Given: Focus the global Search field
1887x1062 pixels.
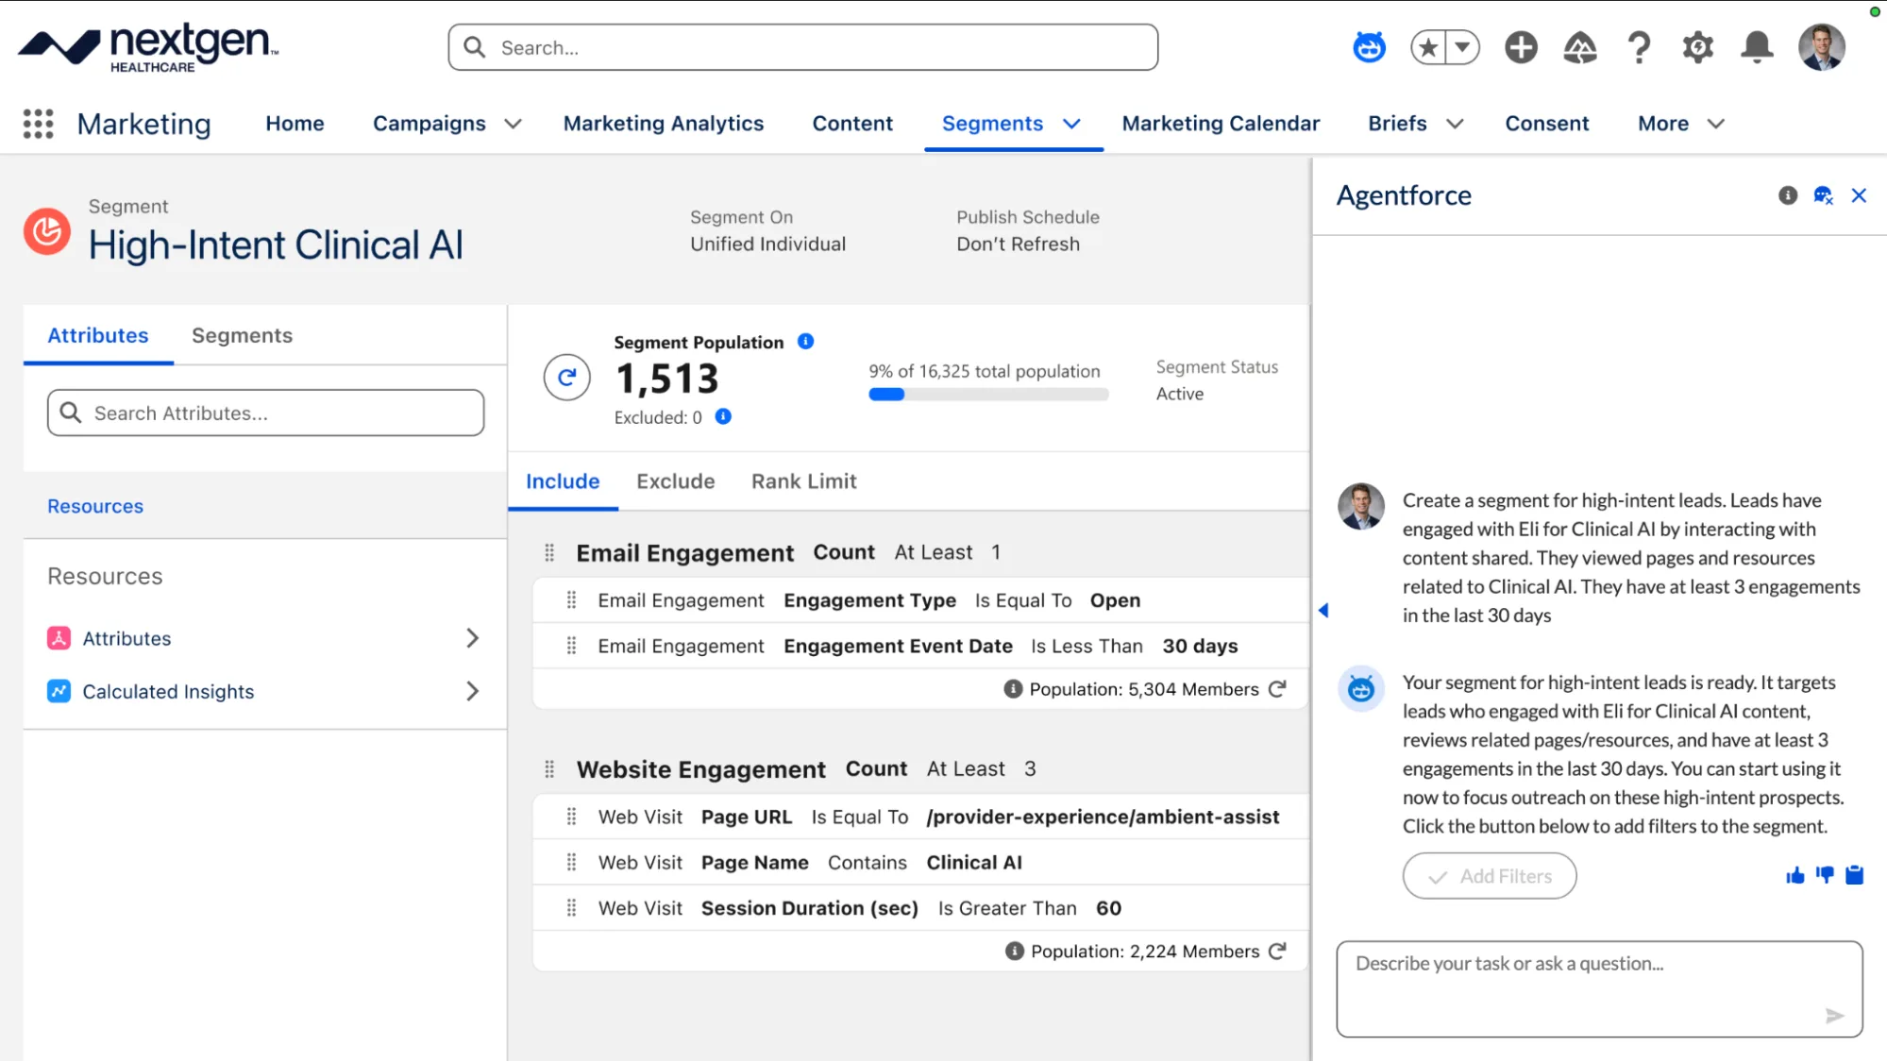Looking at the screenshot, I should (x=803, y=47).
